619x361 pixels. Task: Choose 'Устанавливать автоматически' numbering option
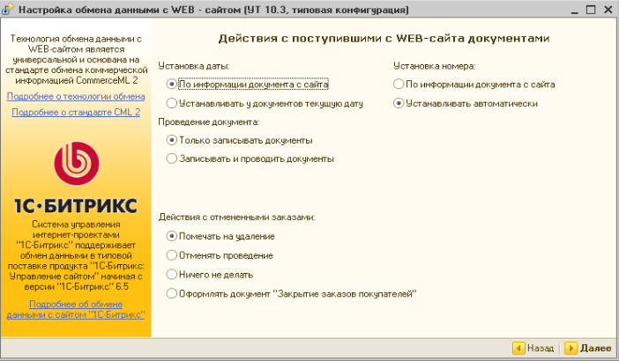point(399,103)
